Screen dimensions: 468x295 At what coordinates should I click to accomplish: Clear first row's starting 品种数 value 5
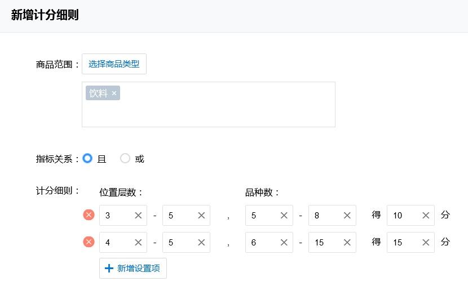pyautogui.click(x=284, y=215)
